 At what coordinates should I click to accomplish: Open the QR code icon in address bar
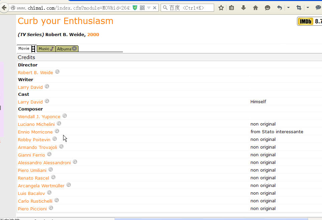tap(142, 8)
